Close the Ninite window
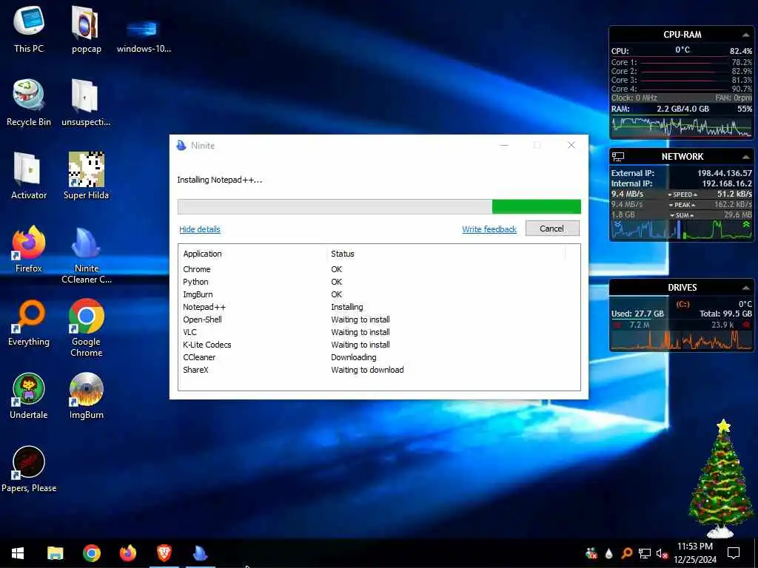Screen dimensions: 758x568 571,145
